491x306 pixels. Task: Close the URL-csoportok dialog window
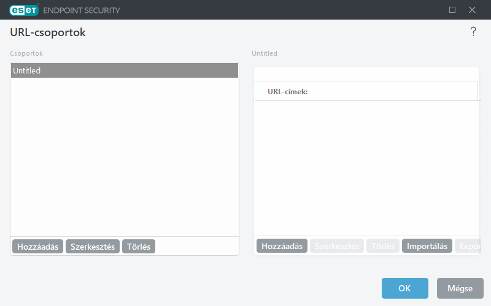click(x=472, y=10)
